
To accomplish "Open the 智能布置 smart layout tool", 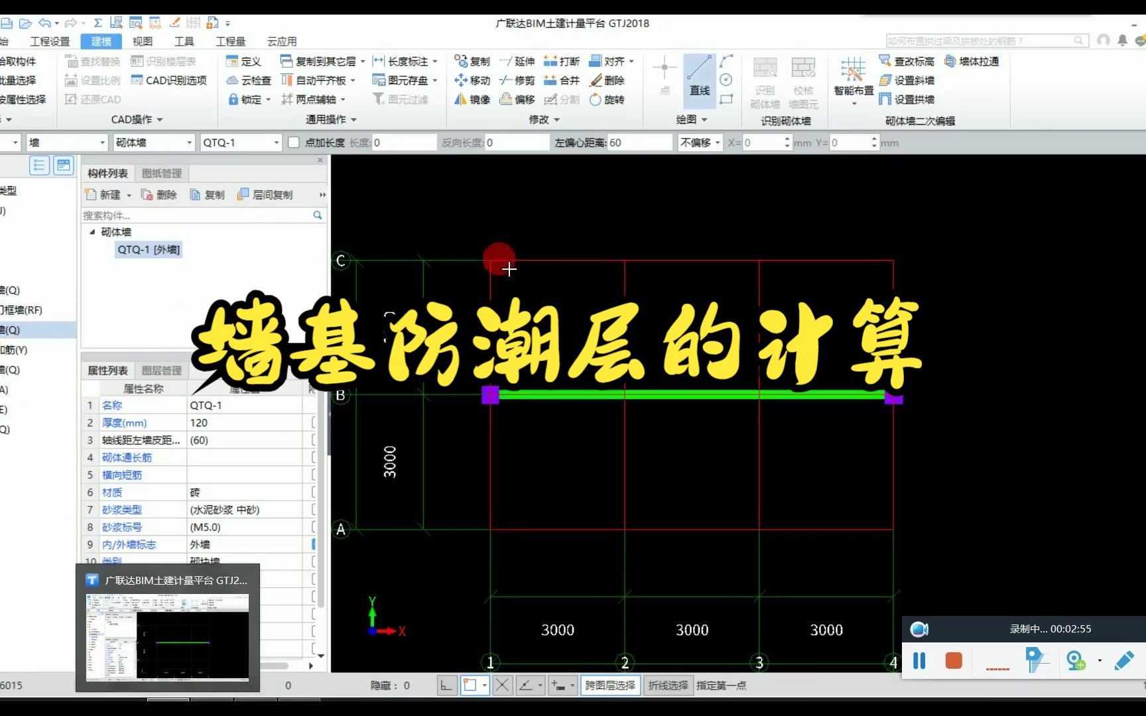I will (854, 81).
